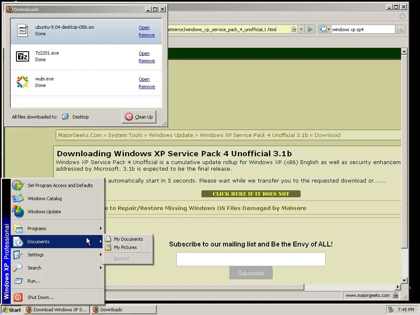Image resolution: width=420 pixels, height=315 pixels.
Task: Click the search box containing windows xp sp4
Action: click(x=363, y=29)
